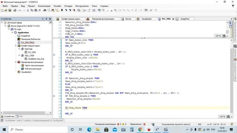
Task: Open device tree view dropdown beside Бетонный завод
Action: point(50,23)
